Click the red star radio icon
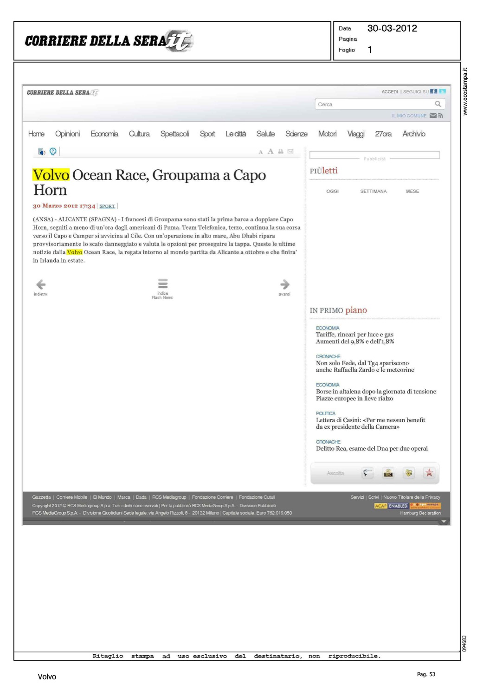496x696 pixels. tap(429, 473)
